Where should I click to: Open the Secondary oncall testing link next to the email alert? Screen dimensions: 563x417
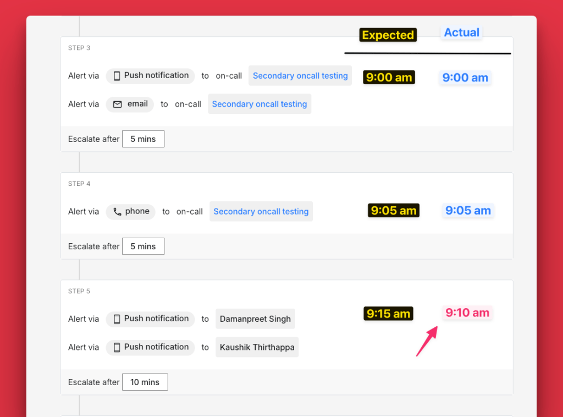259,104
